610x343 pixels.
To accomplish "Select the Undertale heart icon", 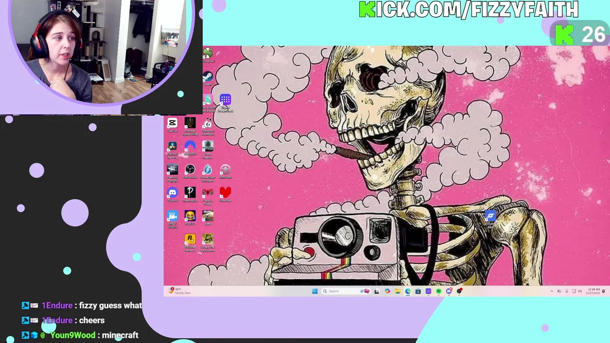I will click(225, 194).
